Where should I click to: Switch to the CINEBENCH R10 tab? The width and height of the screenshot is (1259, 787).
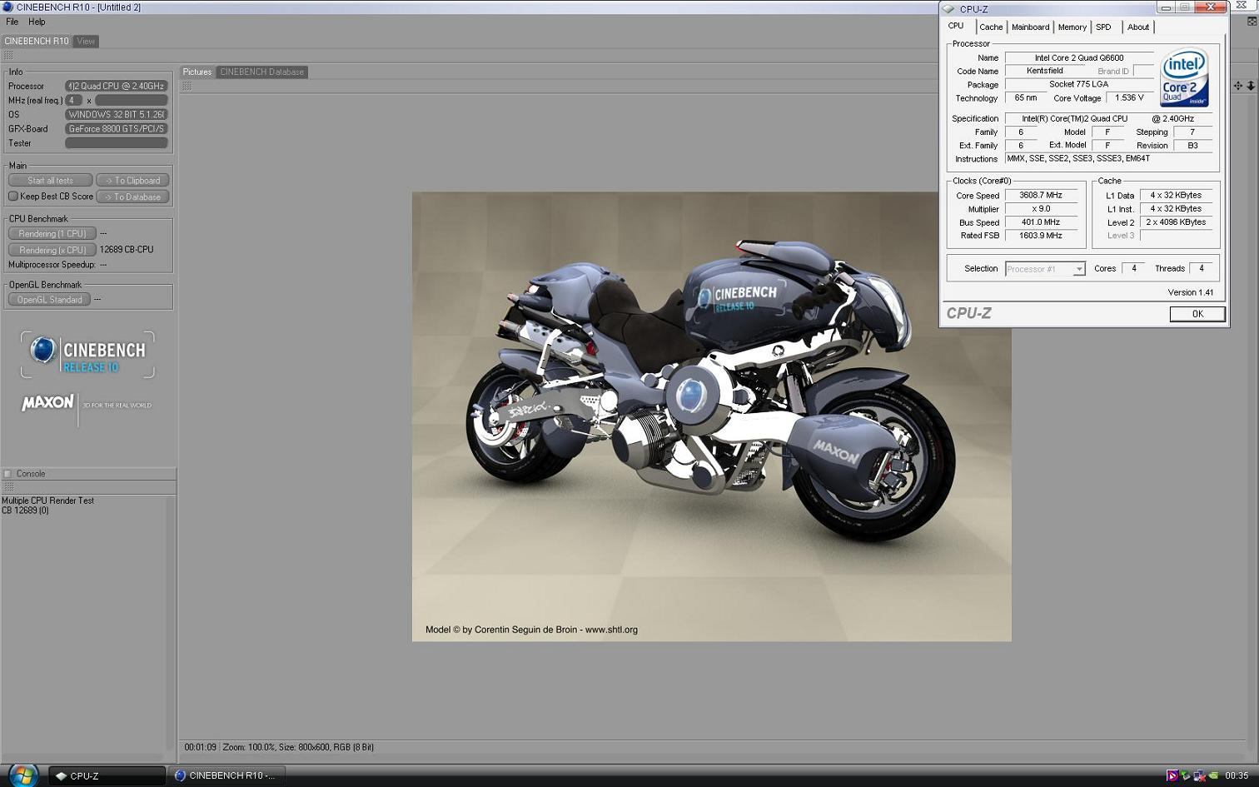(37, 41)
